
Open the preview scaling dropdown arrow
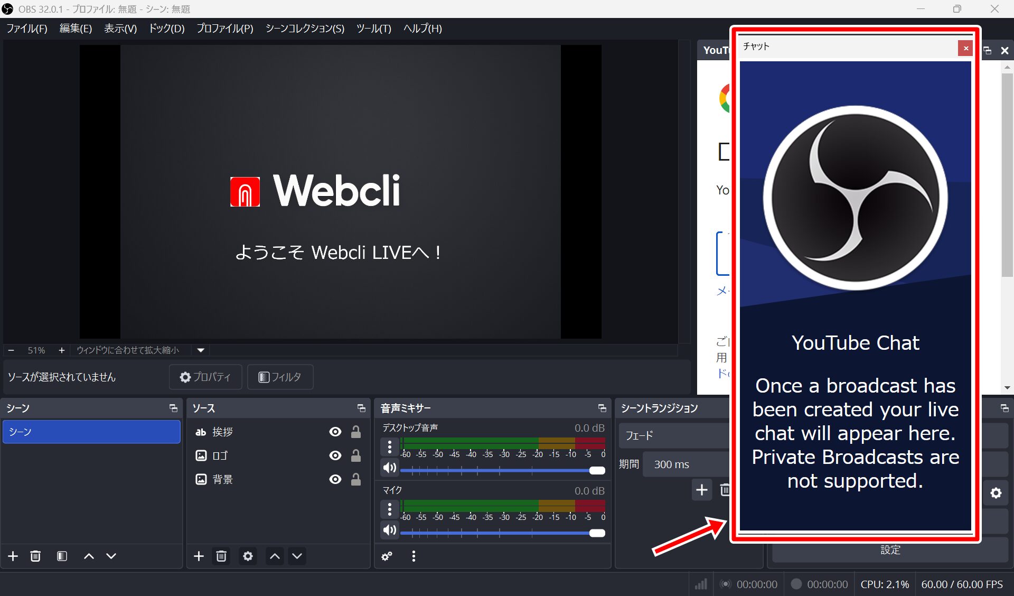[x=201, y=350]
